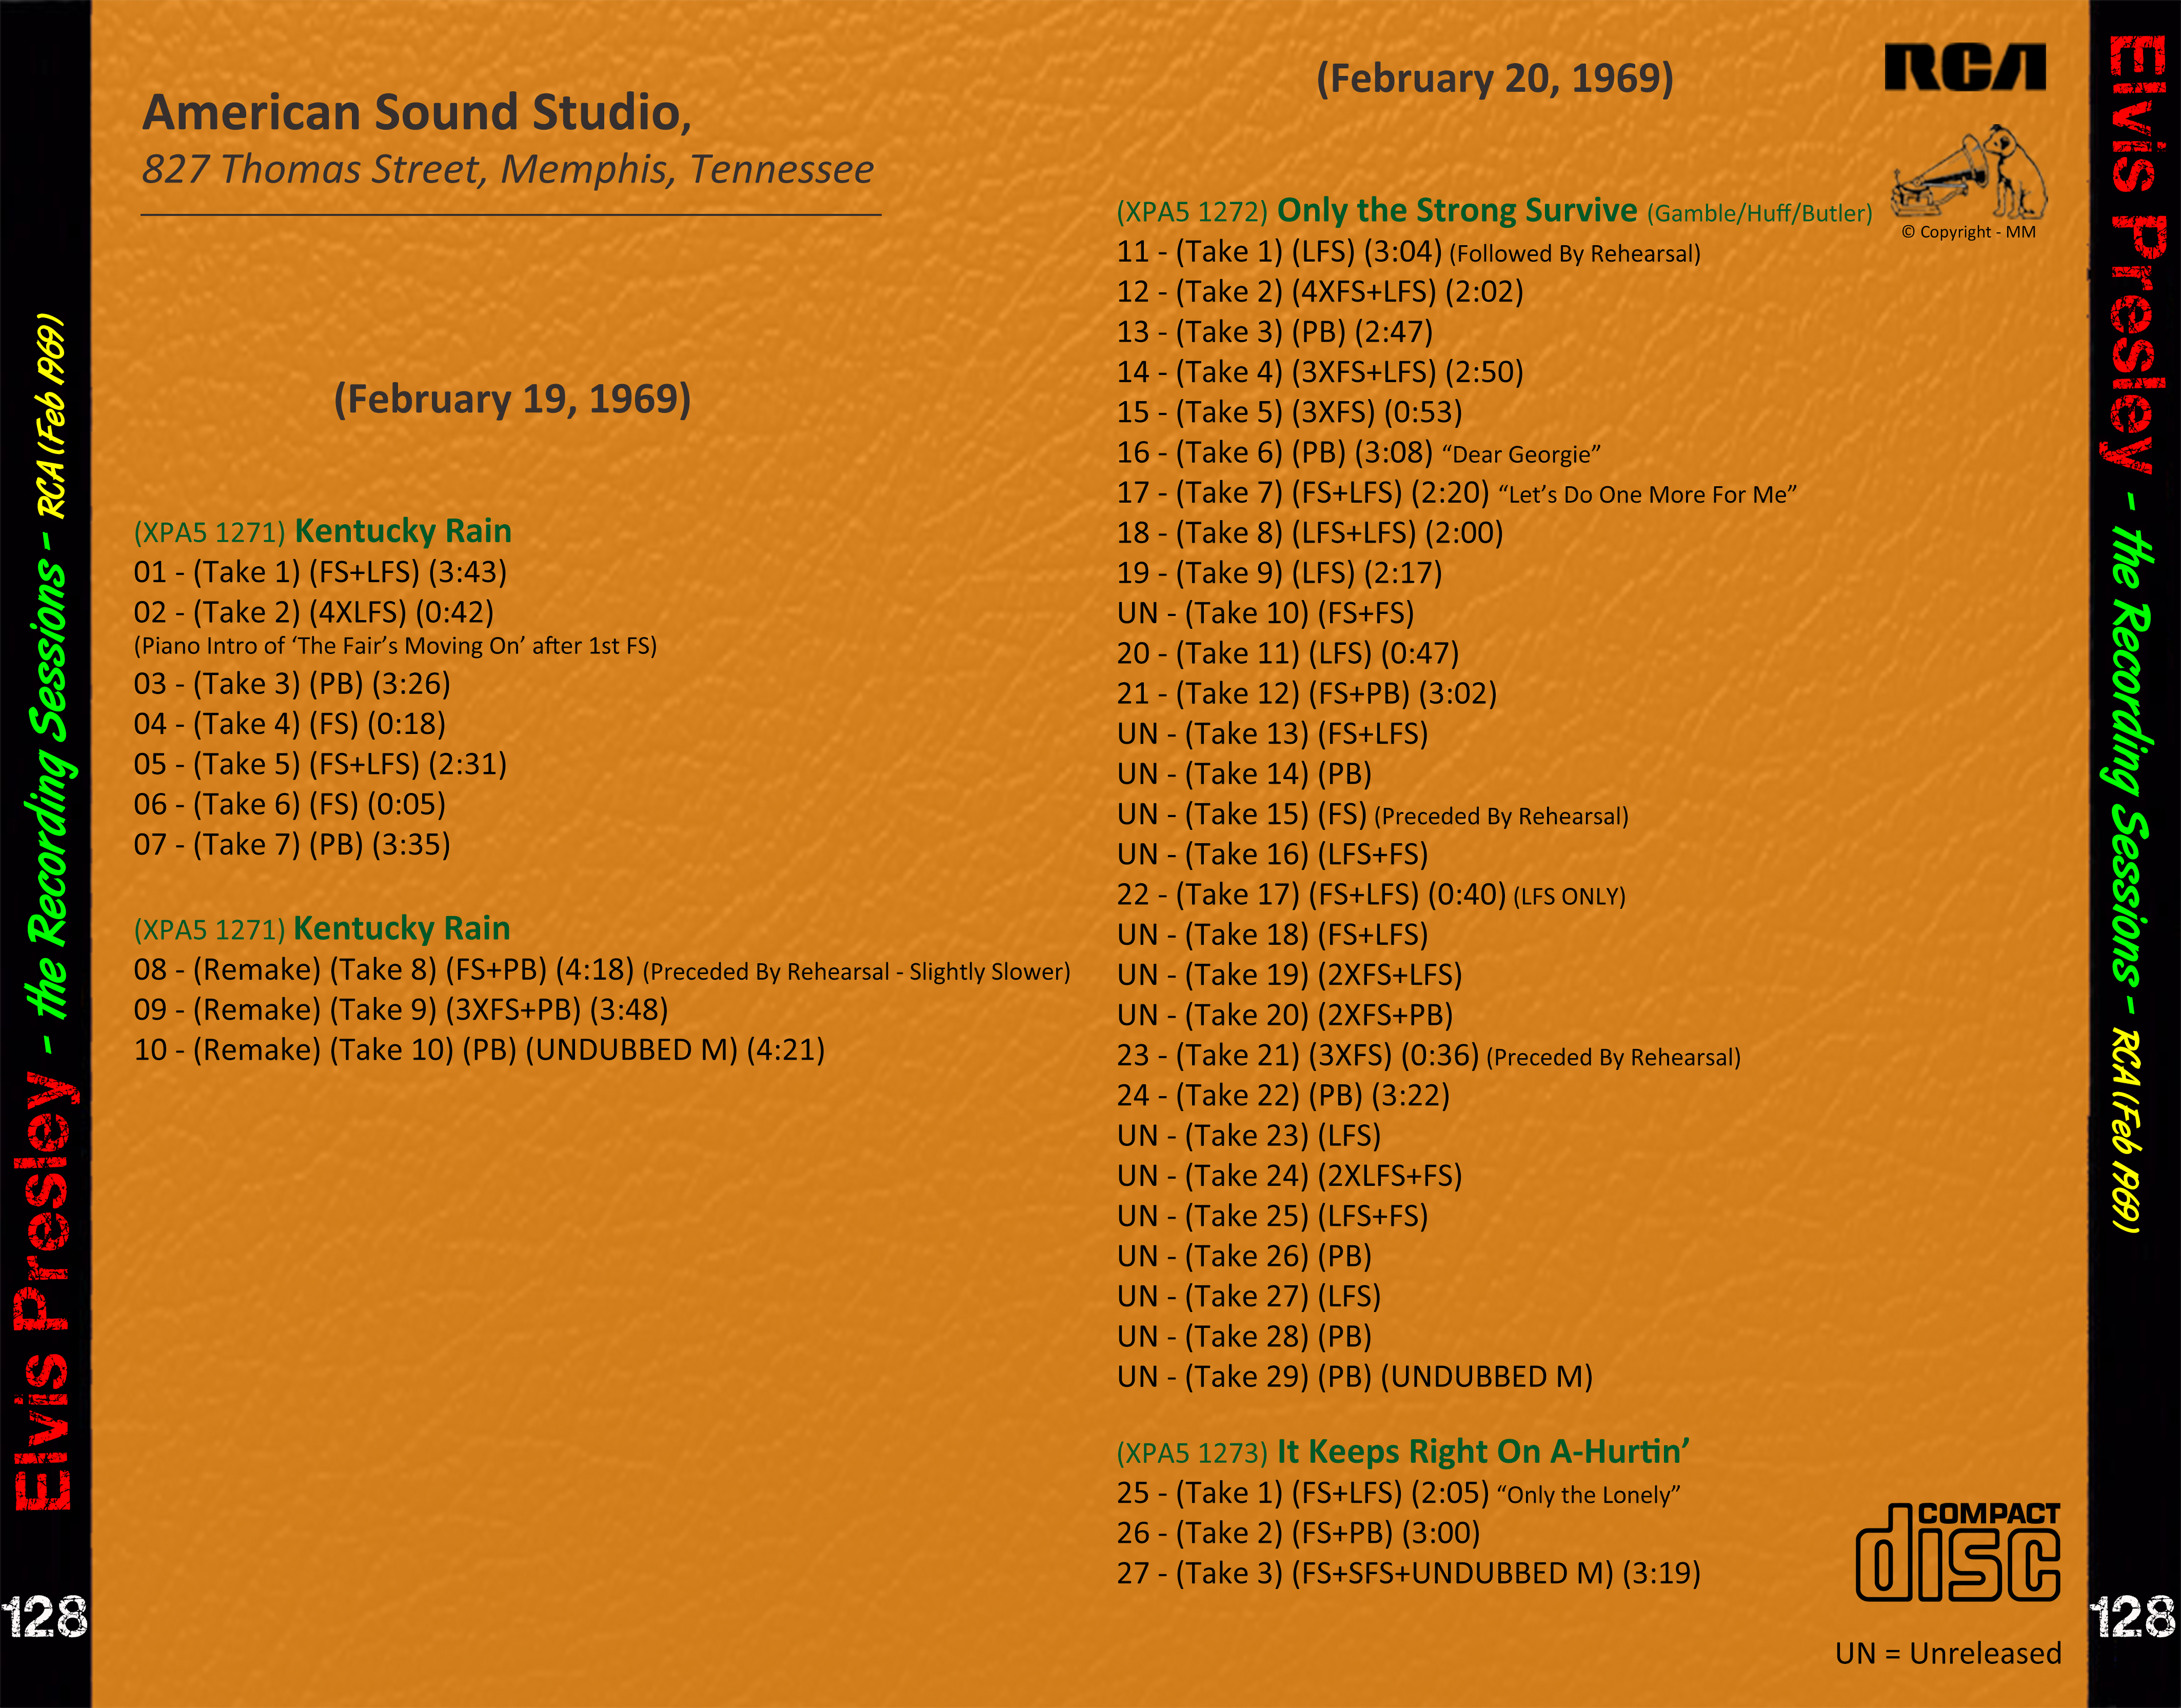The height and width of the screenshot is (1708, 2181).
Task: Click track '14 - (Take 4) (3XFS+LFS) (2:50)'
Action: [1320, 372]
